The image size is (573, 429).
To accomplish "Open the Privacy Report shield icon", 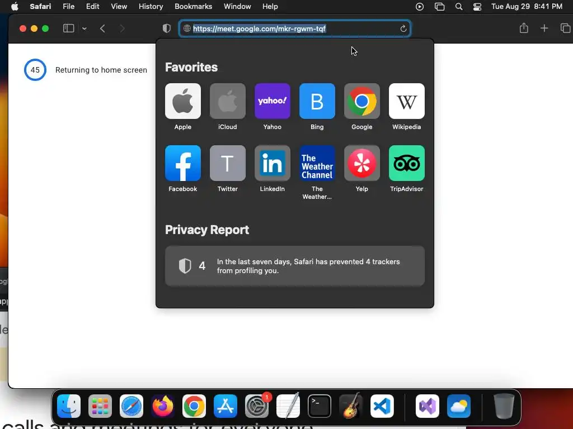I will point(167,28).
